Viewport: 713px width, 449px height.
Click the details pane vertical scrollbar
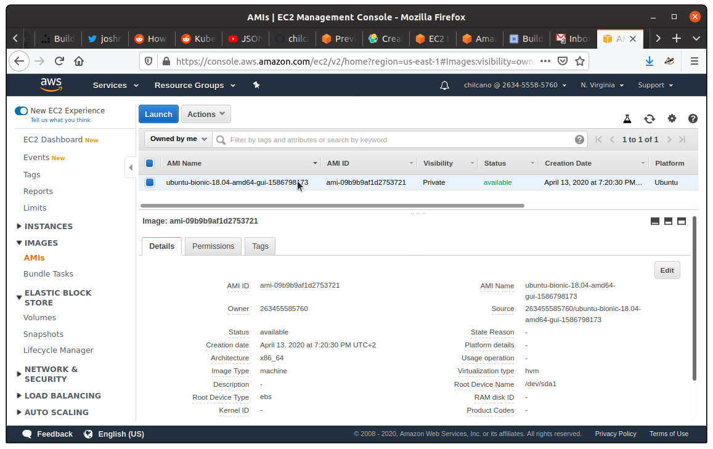point(695,299)
